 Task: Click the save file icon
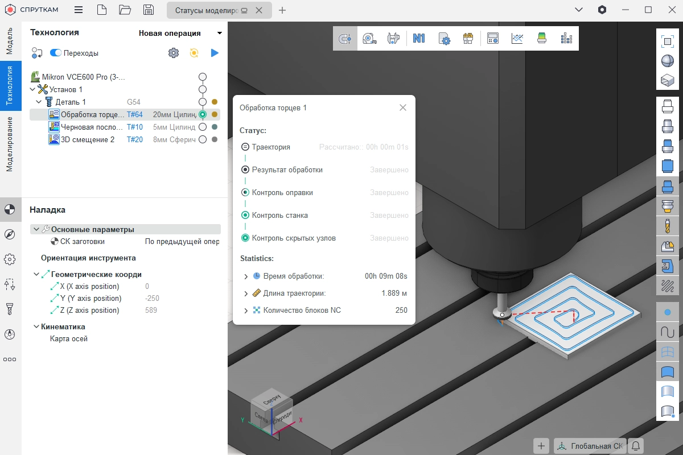(148, 10)
